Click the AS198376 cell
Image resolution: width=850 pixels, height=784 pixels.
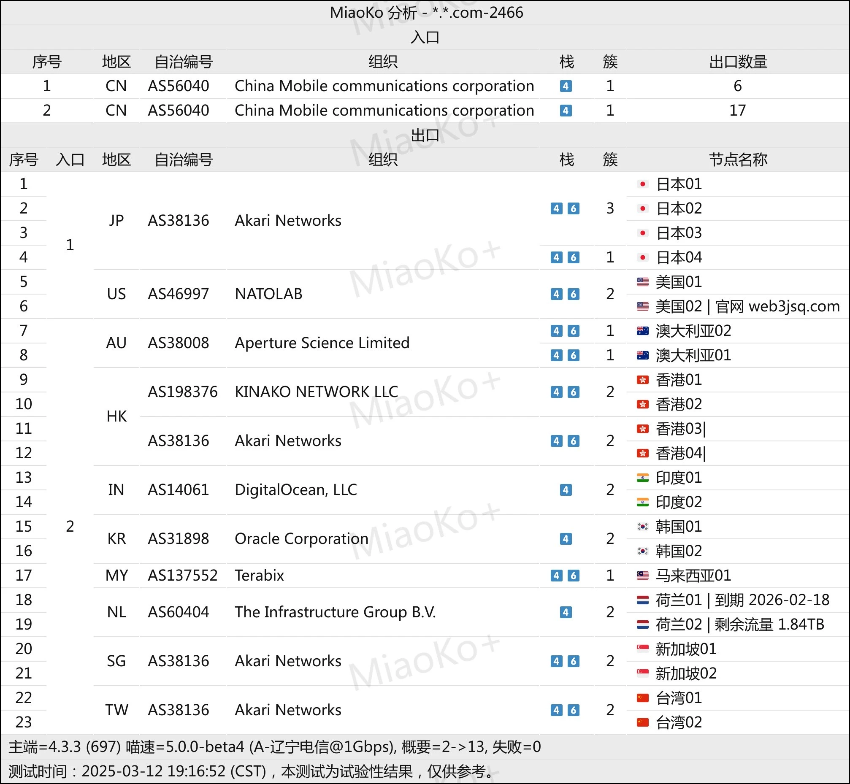coord(182,392)
